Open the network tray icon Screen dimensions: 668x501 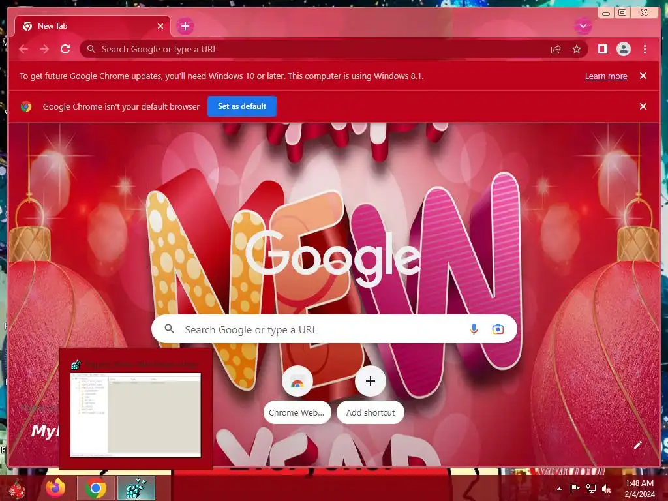point(591,489)
